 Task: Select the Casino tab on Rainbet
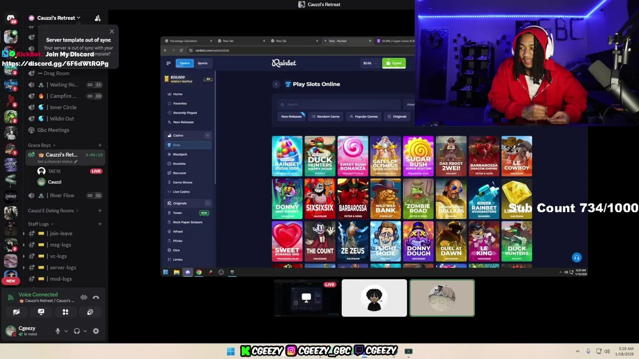tap(185, 63)
